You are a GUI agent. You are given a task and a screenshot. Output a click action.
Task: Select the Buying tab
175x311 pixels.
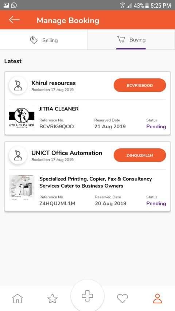point(131,40)
